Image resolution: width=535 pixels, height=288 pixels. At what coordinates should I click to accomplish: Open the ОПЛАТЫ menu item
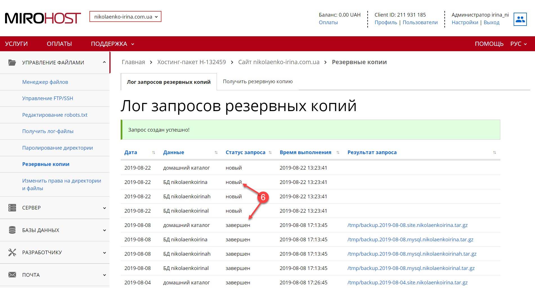(x=59, y=44)
